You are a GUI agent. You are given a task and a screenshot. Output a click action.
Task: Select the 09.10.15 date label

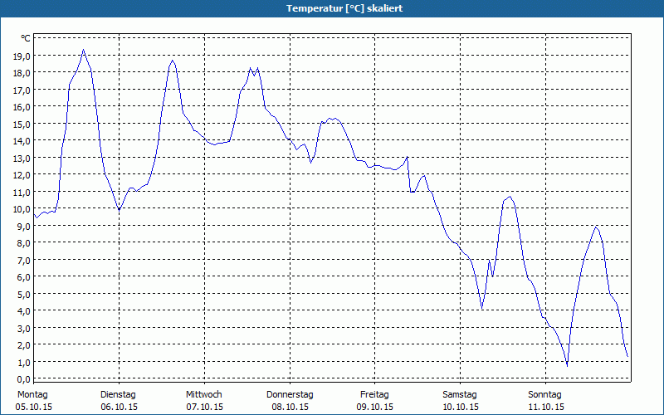click(375, 407)
